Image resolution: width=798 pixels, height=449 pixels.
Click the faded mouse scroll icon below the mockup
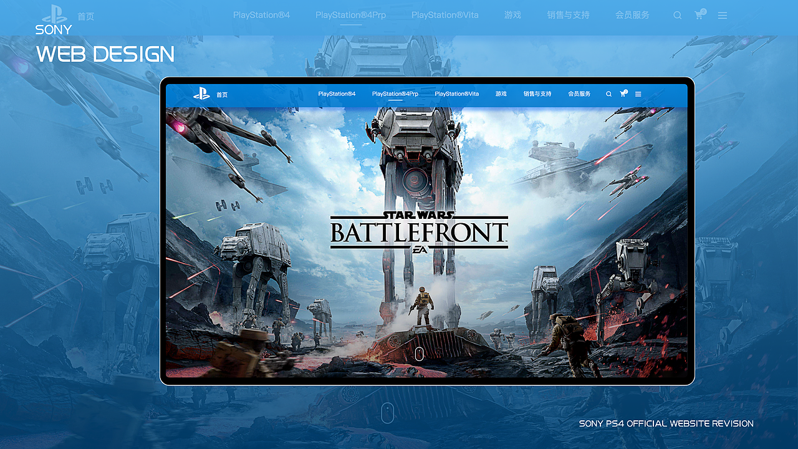(387, 413)
